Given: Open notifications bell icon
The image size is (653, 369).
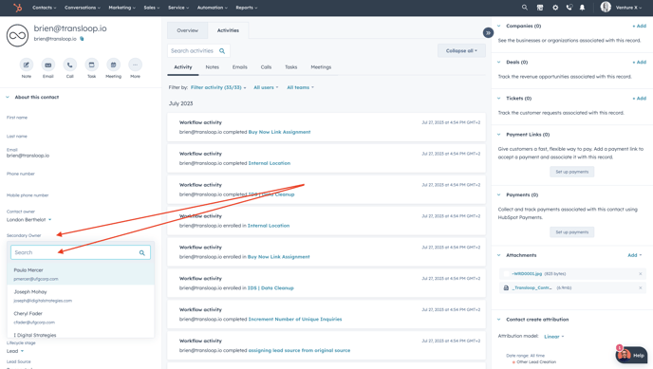Looking at the screenshot, I should pyautogui.click(x=582, y=8).
